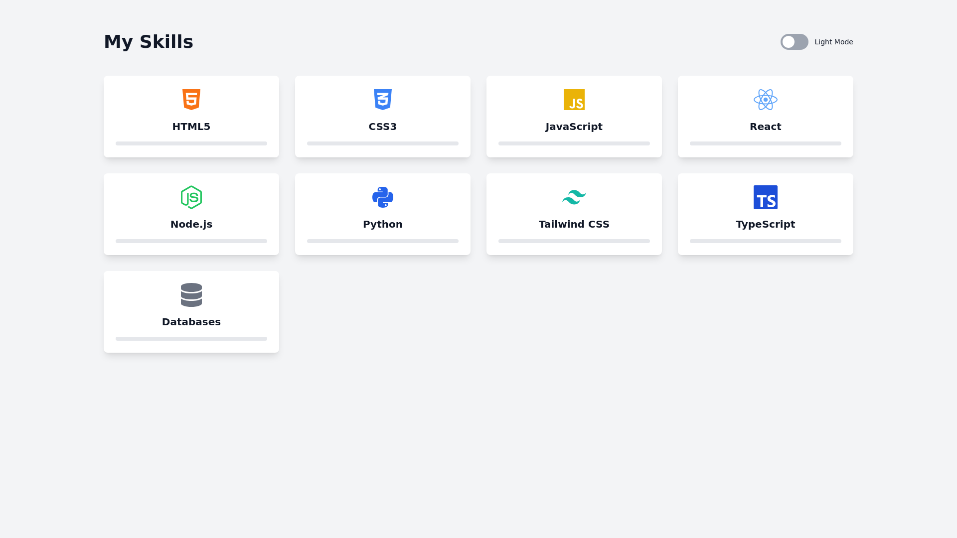The width and height of the screenshot is (957, 538).
Task: Click the Tailwind CSS progress bar
Action: click(574, 241)
